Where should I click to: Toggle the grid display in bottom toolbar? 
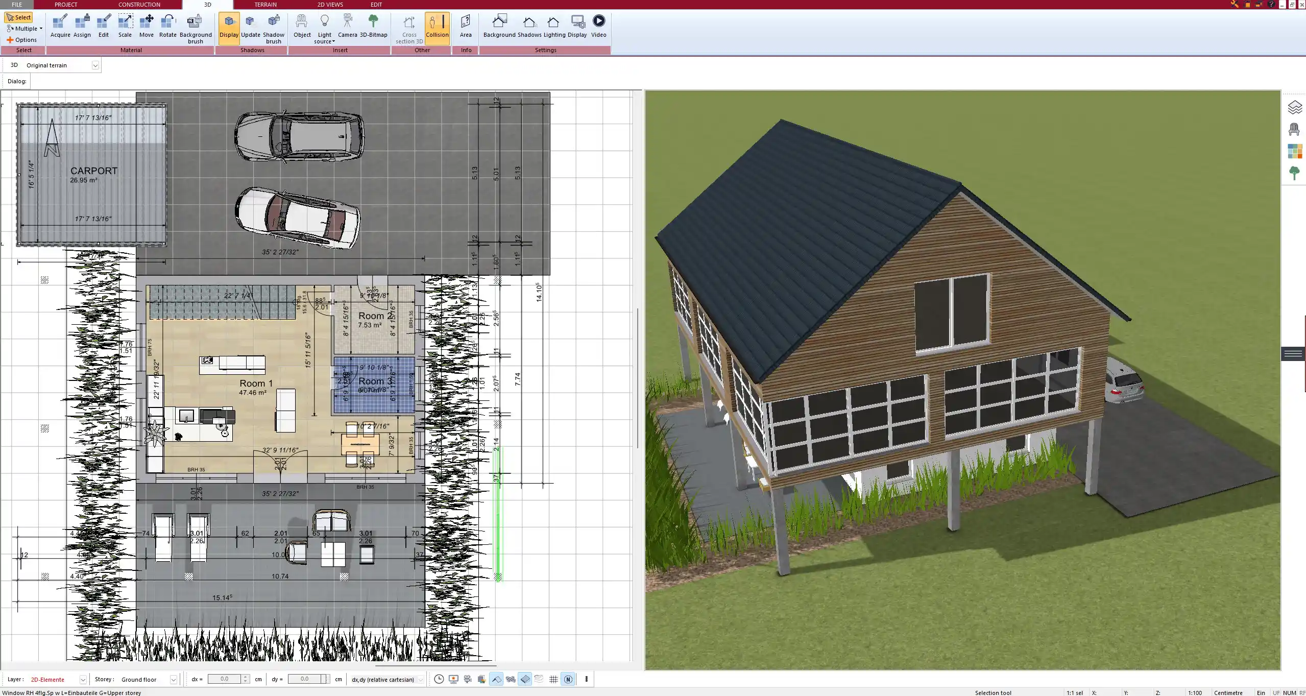(x=554, y=679)
